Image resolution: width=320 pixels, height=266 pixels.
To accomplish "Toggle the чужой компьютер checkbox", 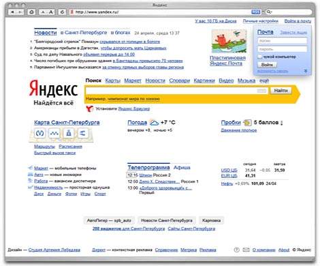I will 259,57.
